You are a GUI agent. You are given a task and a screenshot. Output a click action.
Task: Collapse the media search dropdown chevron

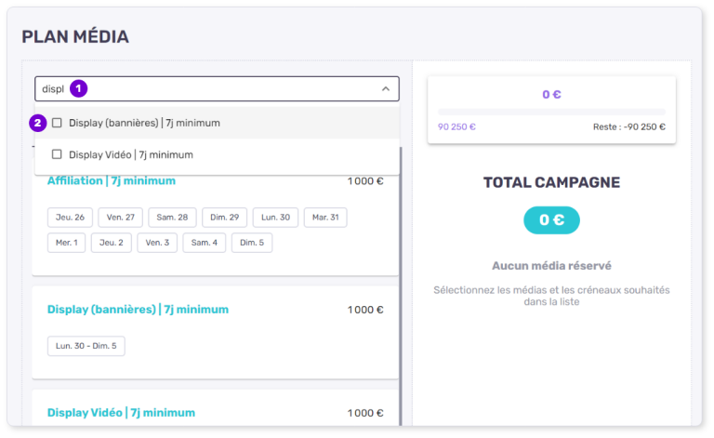coord(386,89)
